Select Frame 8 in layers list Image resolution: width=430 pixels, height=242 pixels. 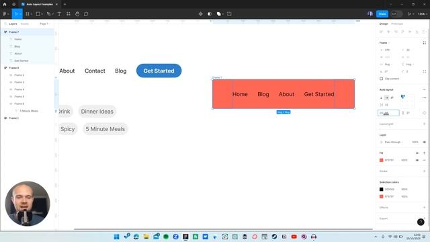[x=14, y=68]
